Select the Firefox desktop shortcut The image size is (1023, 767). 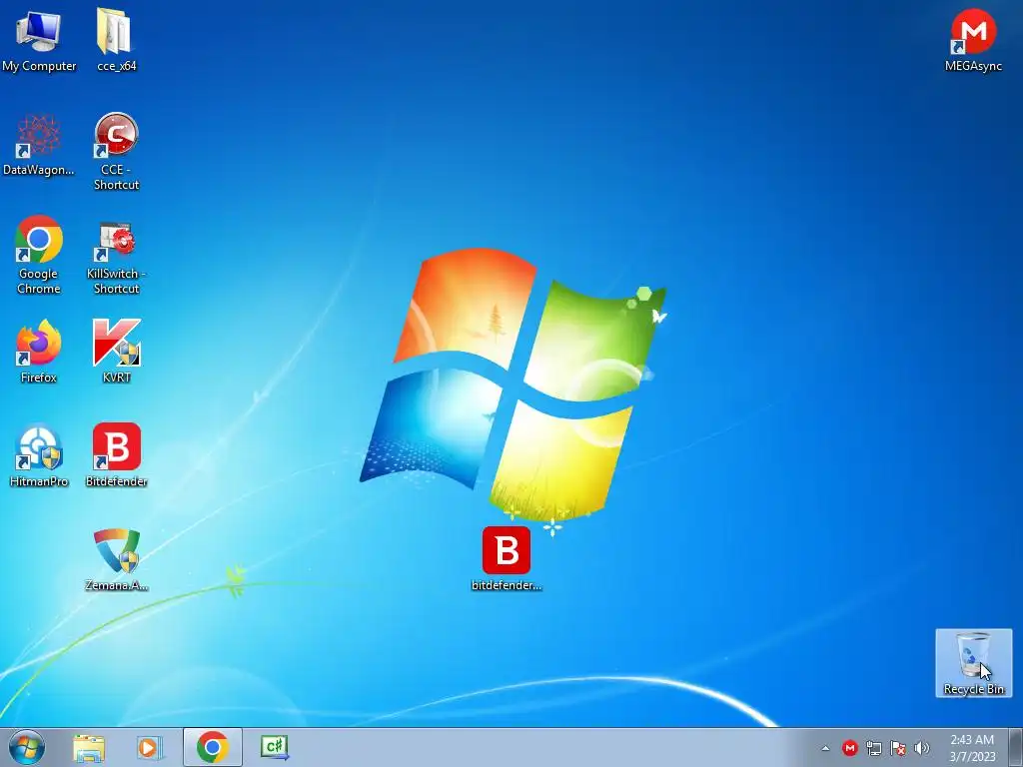[x=39, y=352]
